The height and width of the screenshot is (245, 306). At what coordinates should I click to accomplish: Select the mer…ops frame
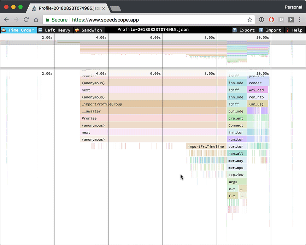coord(236,168)
